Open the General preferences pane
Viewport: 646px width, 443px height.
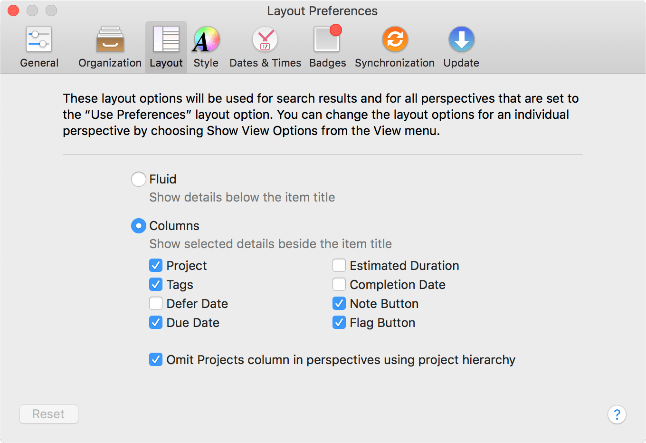click(x=39, y=47)
